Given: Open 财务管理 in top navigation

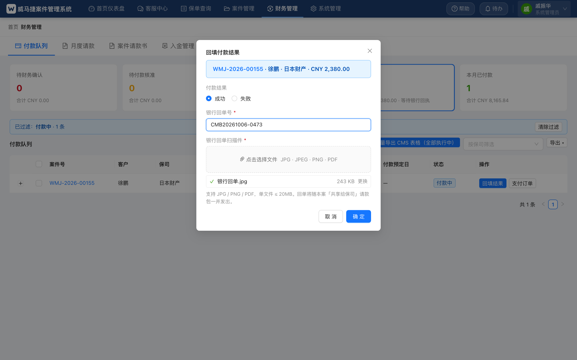Looking at the screenshot, I should click(x=282, y=9).
